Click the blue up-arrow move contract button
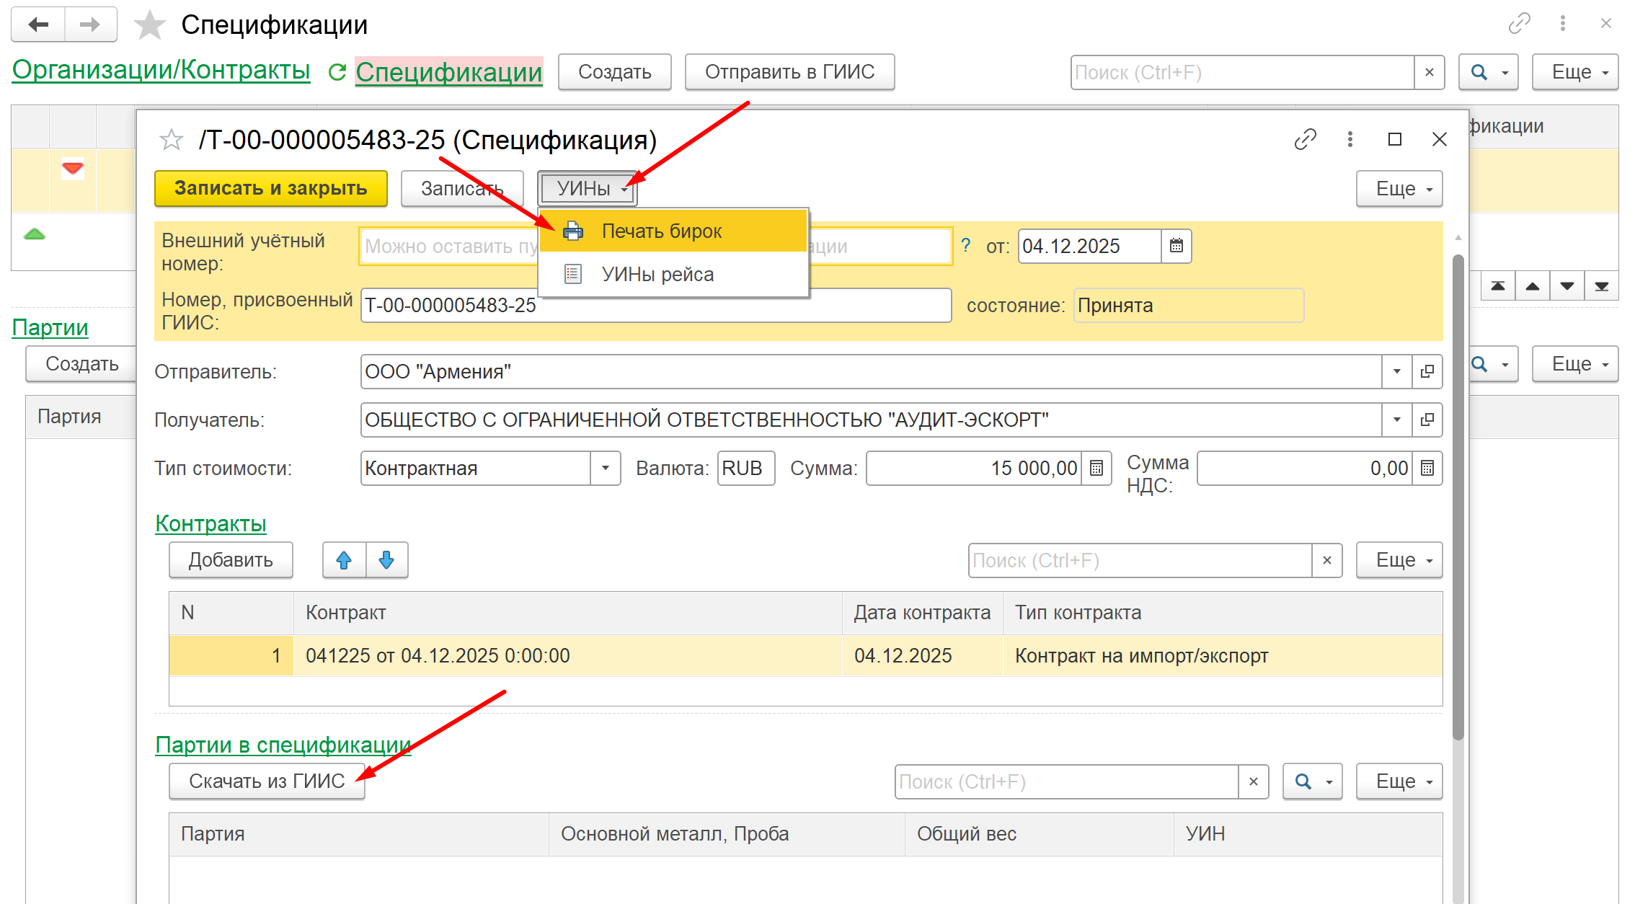Viewport: 1635px width, 904px height. (x=344, y=560)
